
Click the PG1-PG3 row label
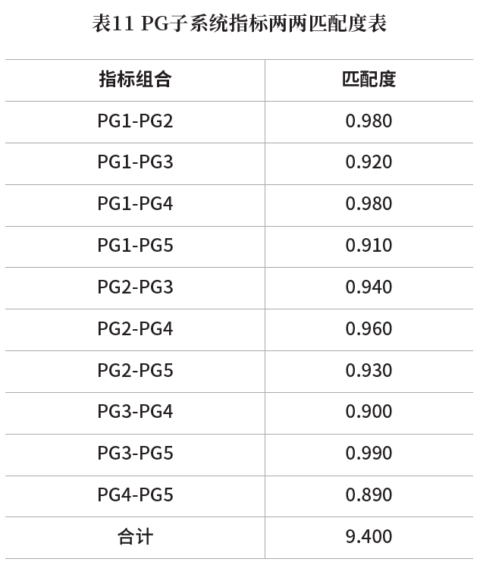(135, 162)
